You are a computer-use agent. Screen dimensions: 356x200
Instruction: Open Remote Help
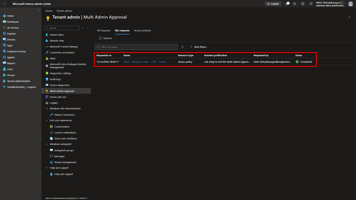coord(57,41)
